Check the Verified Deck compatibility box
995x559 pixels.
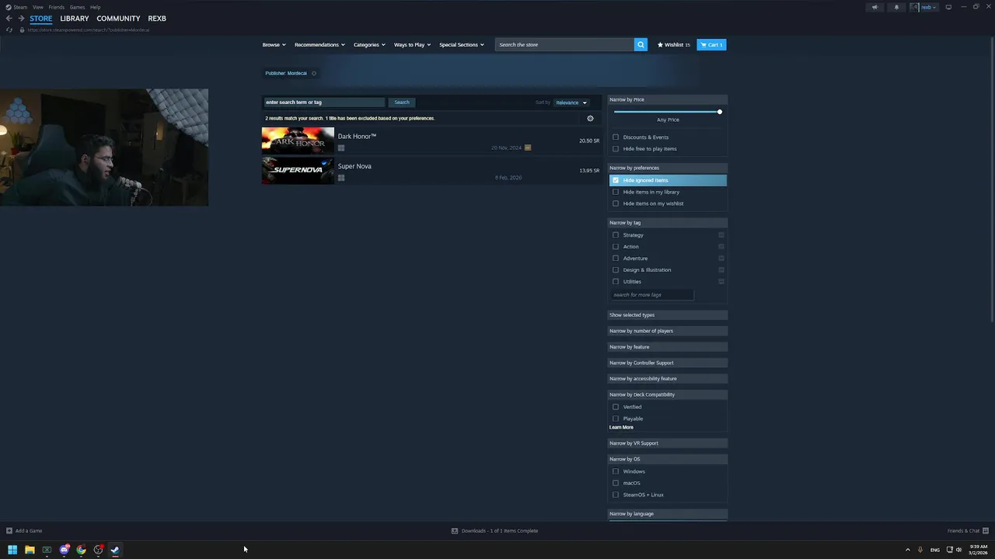coord(616,407)
